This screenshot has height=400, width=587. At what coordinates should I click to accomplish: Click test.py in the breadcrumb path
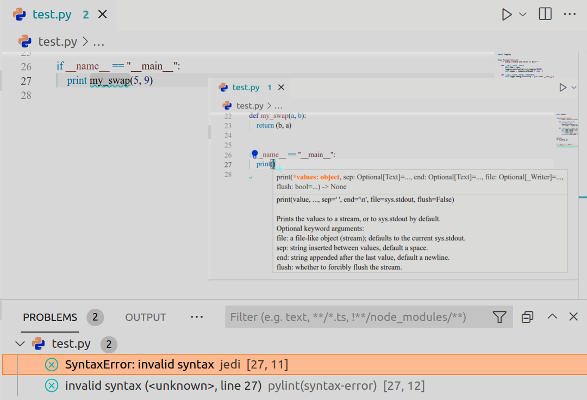coord(57,42)
